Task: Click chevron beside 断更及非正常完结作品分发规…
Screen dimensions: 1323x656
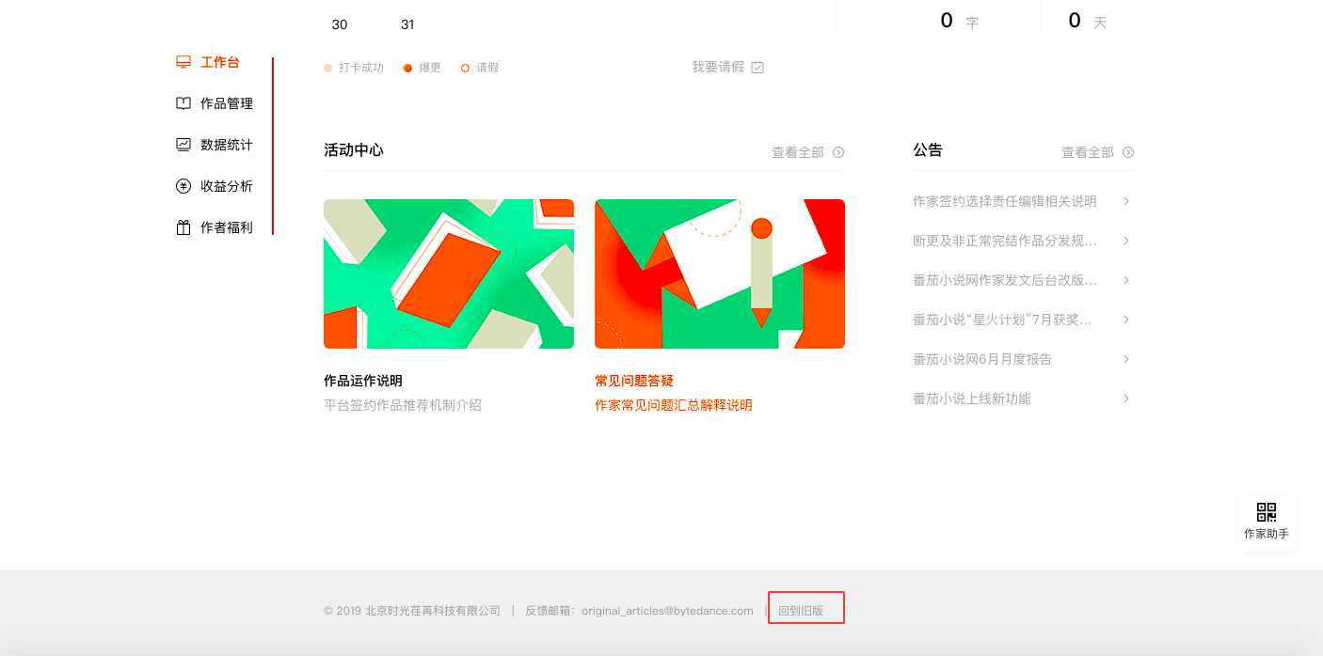Action: point(1126,241)
